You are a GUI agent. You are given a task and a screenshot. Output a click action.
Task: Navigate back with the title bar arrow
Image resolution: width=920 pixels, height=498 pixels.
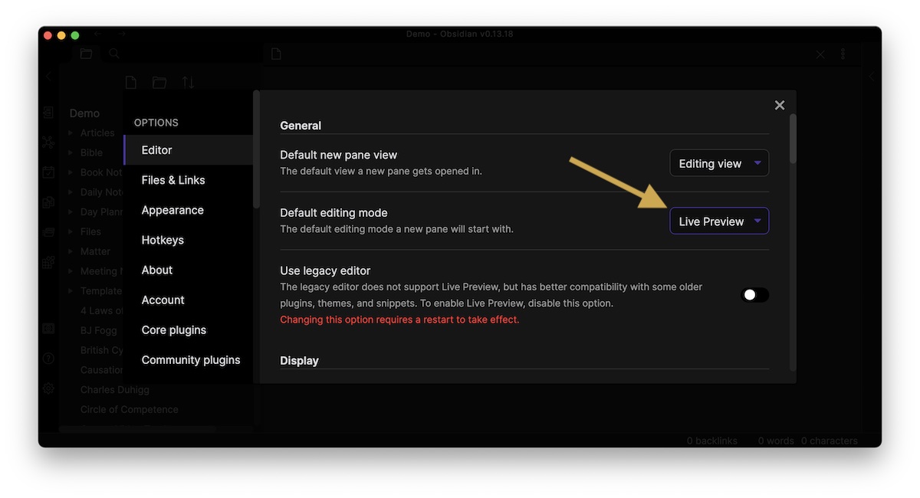97,34
